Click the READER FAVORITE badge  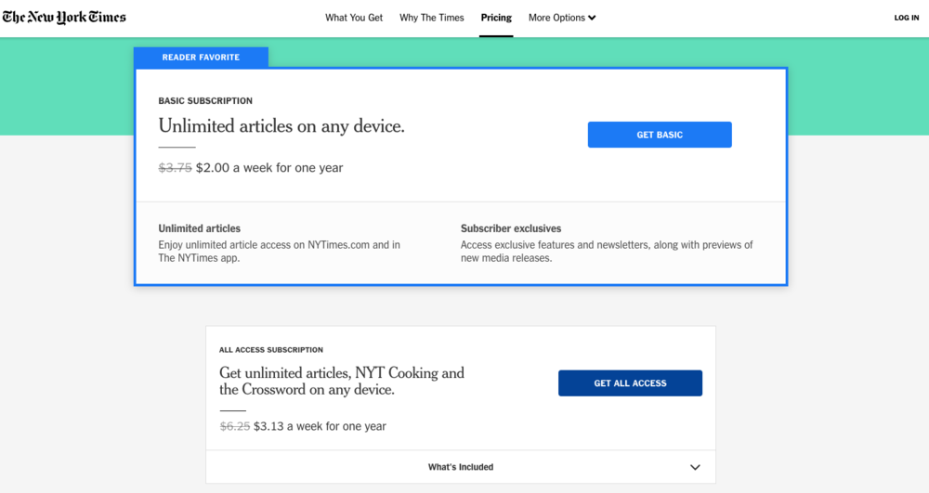(x=201, y=58)
